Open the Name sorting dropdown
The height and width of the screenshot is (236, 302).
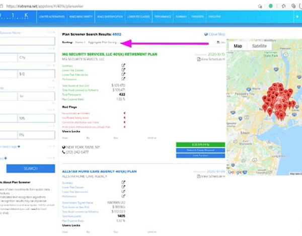(80, 42)
